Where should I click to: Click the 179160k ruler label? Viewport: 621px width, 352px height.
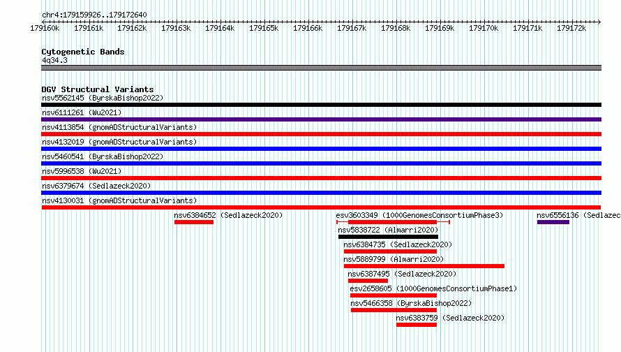pyautogui.click(x=45, y=28)
